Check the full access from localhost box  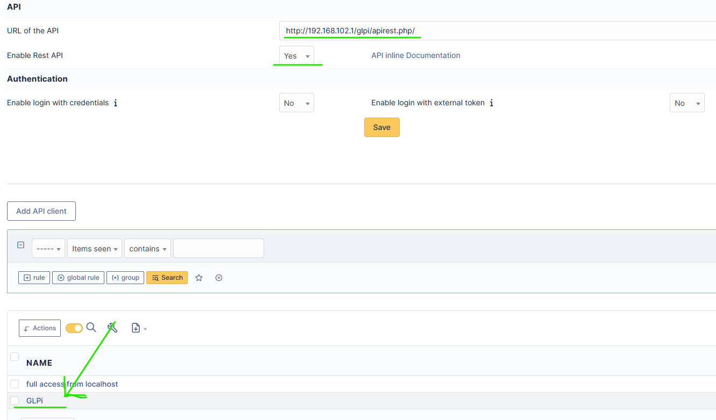tap(15, 384)
